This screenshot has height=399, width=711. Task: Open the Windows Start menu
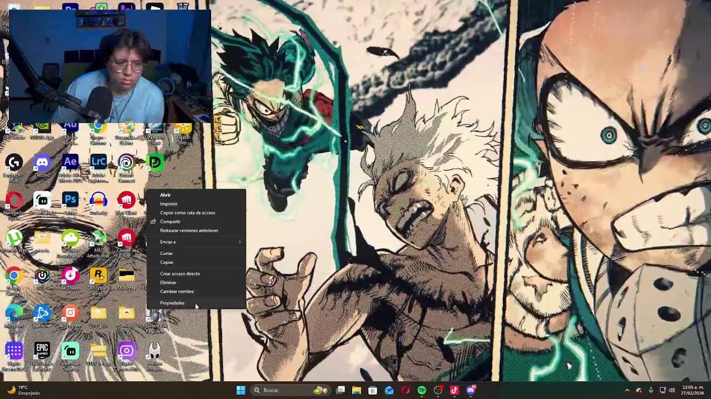[x=241, y=390]
